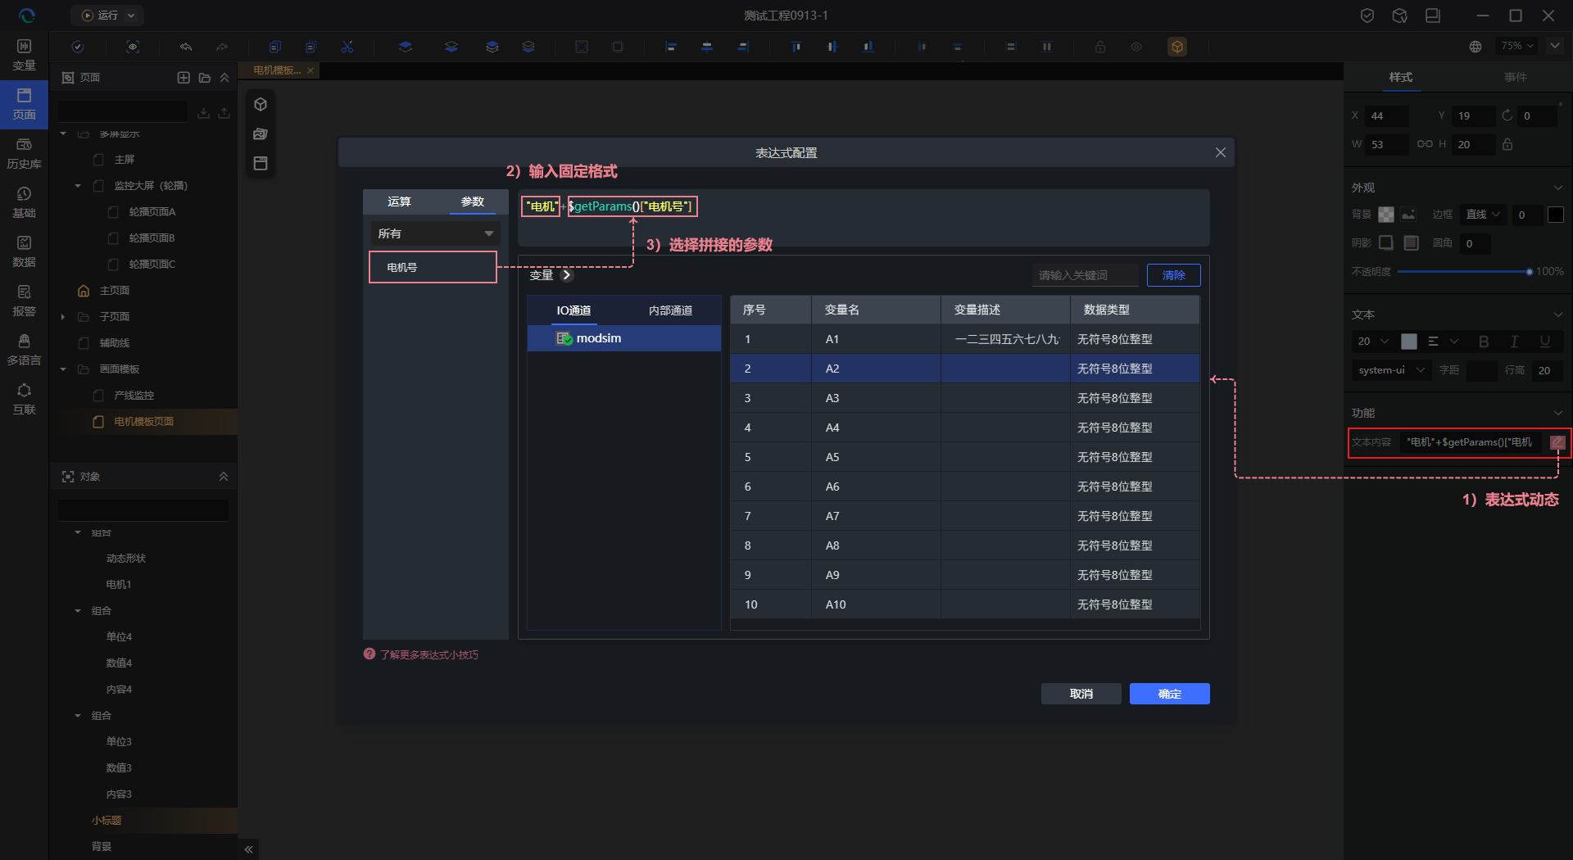Click the paste icon in the toolbar
Viewport: 1573px width, 860px height.
tap(311, 47)
